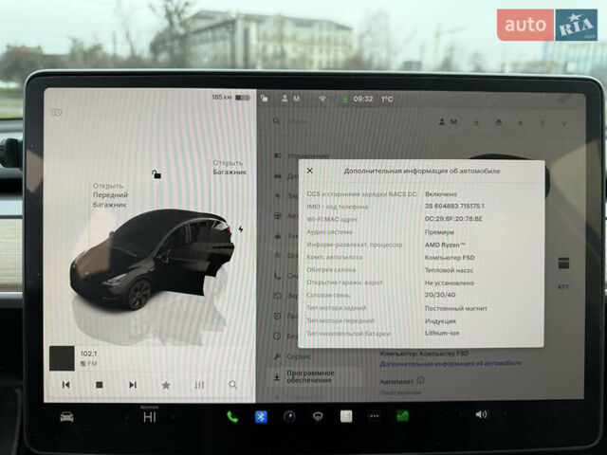Open media search magnifier icon
This screenshot has height=455, width=607.
pos(232,385)
